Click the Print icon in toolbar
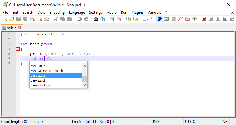 tap(46, 19)
